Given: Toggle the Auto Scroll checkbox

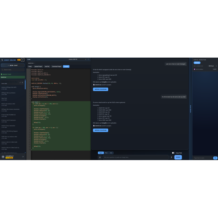Looking at the screenshot, I should pyautogui.click(x=195, y=69).
